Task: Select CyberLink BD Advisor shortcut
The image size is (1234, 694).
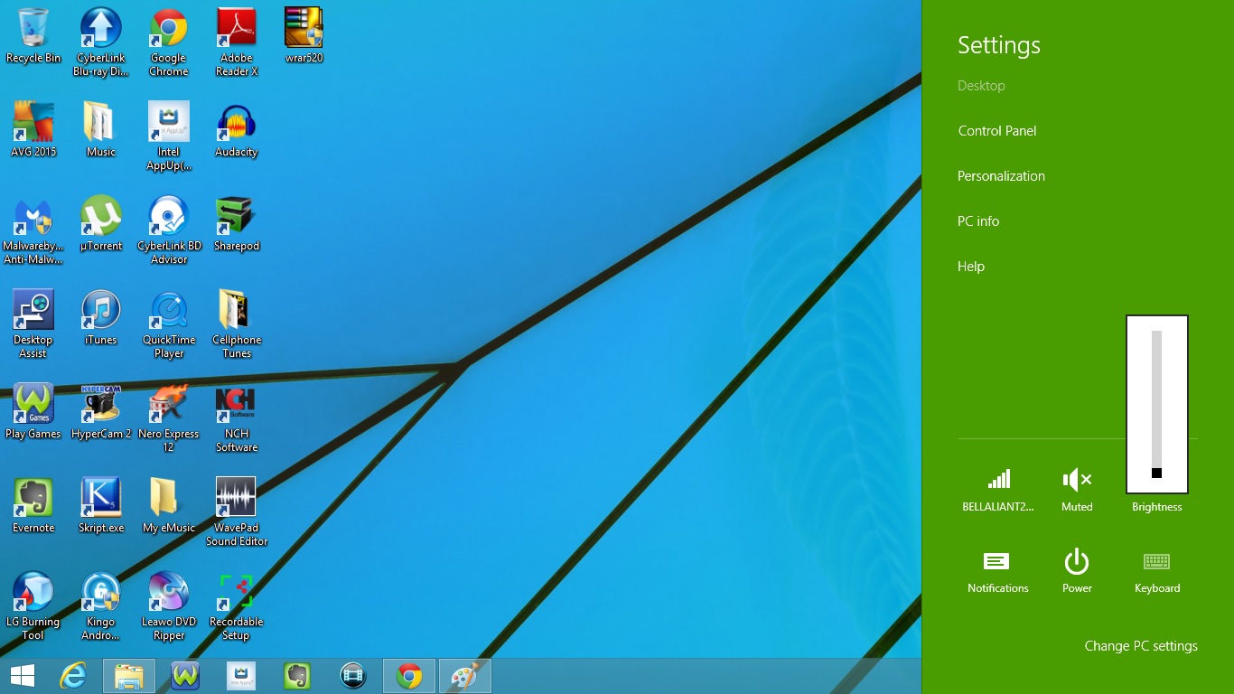Action: click(x=169, y=230)
